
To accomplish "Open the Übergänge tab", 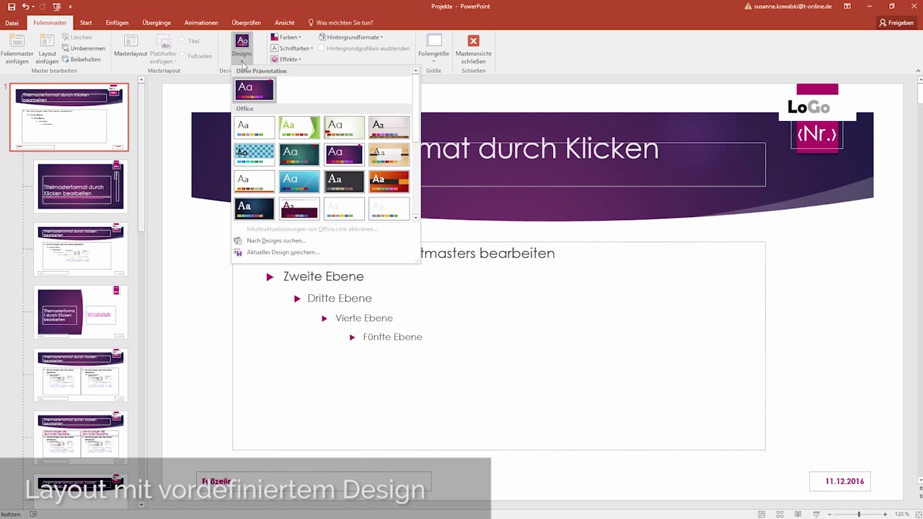I will point(156,22).
